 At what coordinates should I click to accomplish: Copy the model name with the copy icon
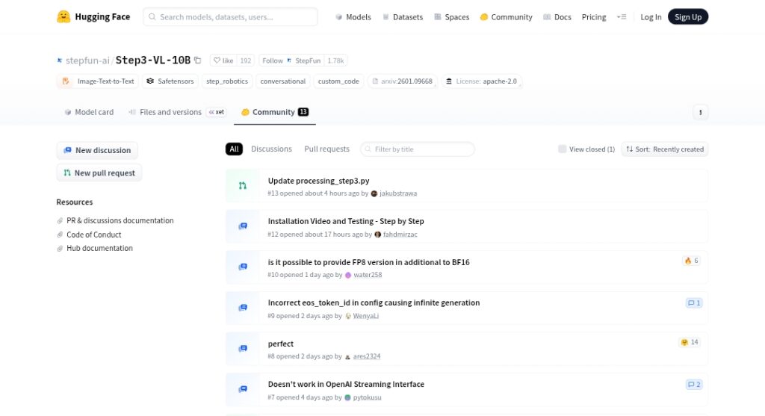[x=198, y=60]
